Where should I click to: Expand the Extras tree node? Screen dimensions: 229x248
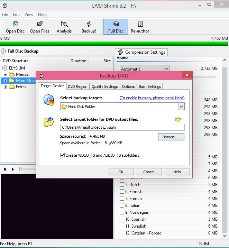click(5, 87)
